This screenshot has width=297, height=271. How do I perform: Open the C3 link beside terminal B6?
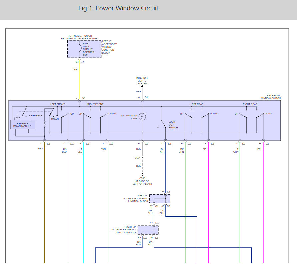(169, 191)
